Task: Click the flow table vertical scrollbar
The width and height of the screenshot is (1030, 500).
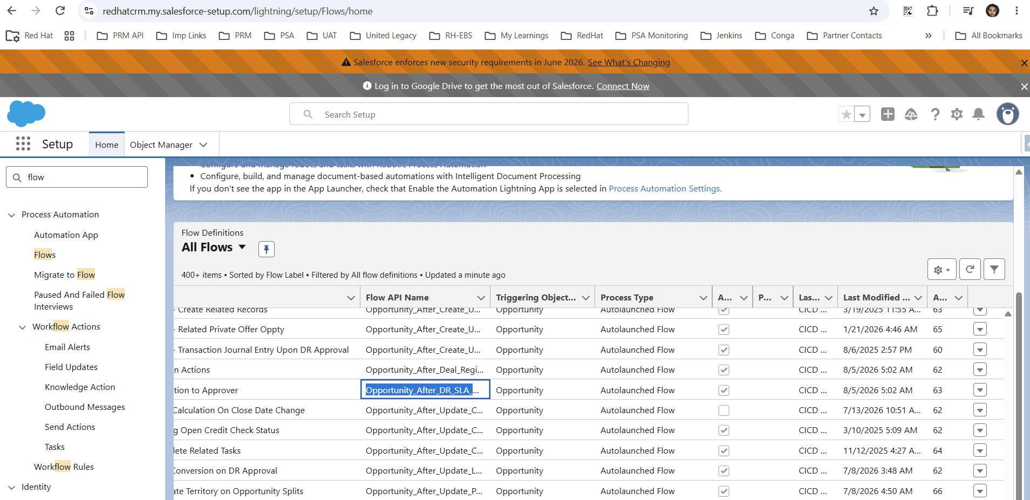Action: pos(1019,397)
